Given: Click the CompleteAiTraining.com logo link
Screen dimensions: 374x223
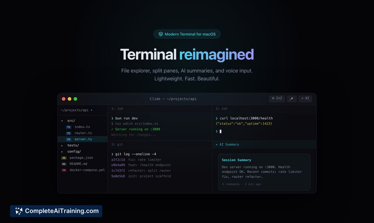Looking at the screenshot, I should 56,211.
